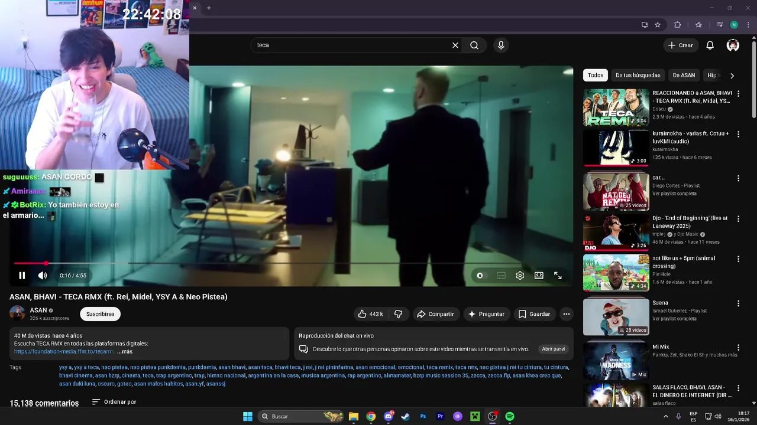Open options menu for 'Suena' playlist
757x425 pixels.
pyautogui.click(x=738, y=303)
